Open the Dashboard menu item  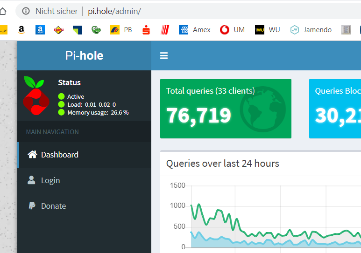[x=85, y=155]
